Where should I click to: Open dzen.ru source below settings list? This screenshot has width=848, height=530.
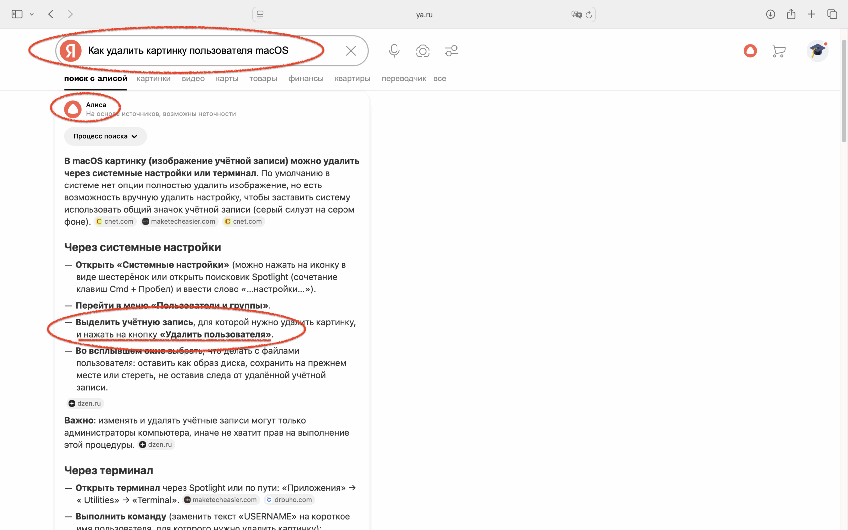(85, 403)
